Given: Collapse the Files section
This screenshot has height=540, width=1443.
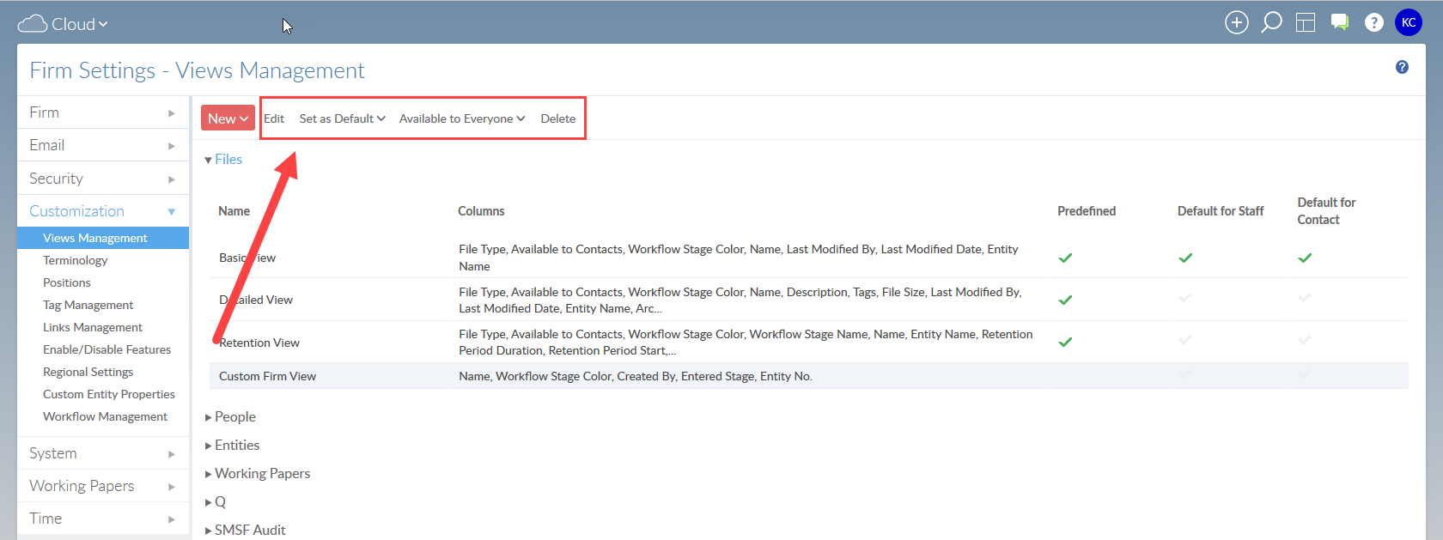Looking at the screenshot, I should (x=223, y=160).
